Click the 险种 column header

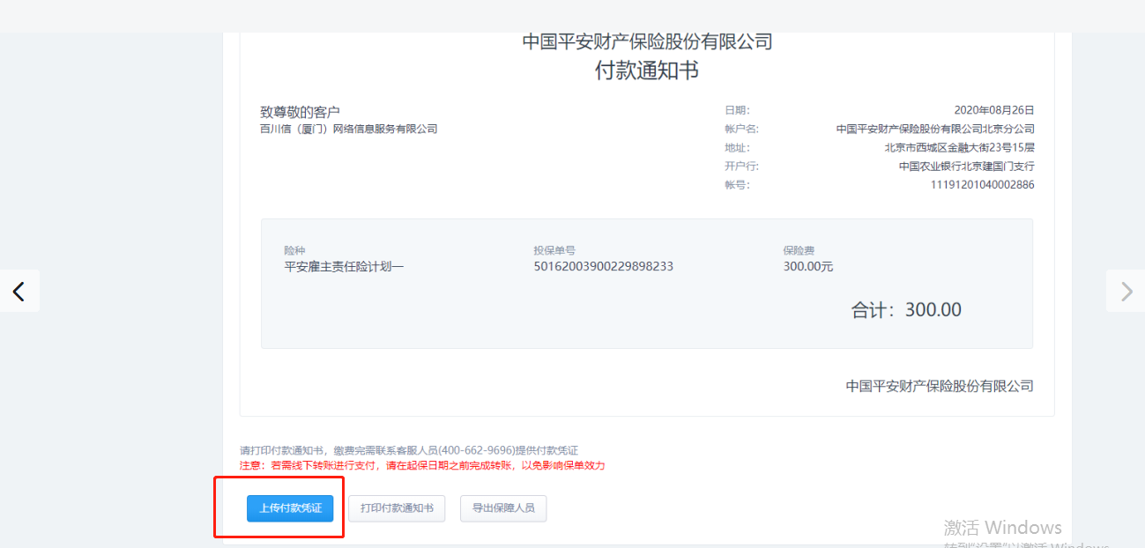(x=294, y=250)
